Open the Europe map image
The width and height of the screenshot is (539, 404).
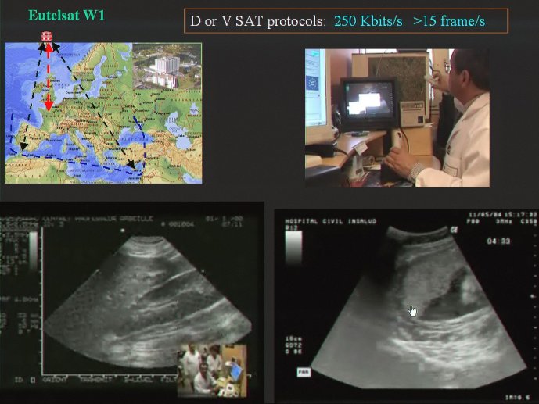click(103, 113)
